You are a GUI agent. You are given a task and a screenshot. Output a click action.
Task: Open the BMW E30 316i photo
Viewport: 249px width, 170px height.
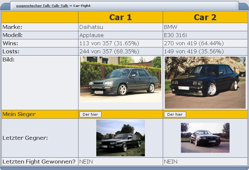[205, 83]
